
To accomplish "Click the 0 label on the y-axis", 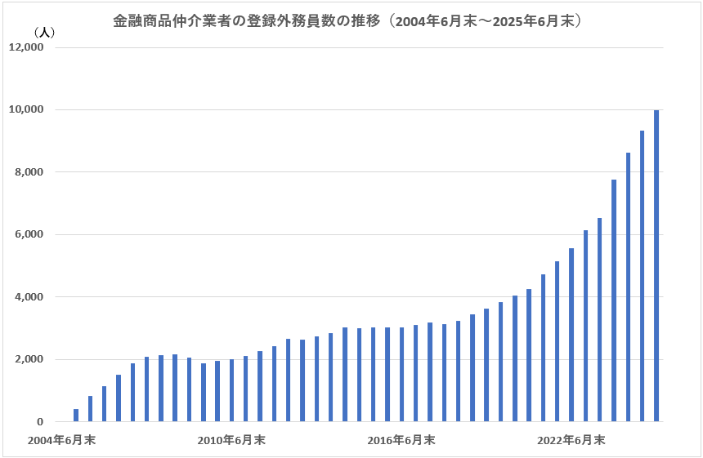I will pos(39,422).
